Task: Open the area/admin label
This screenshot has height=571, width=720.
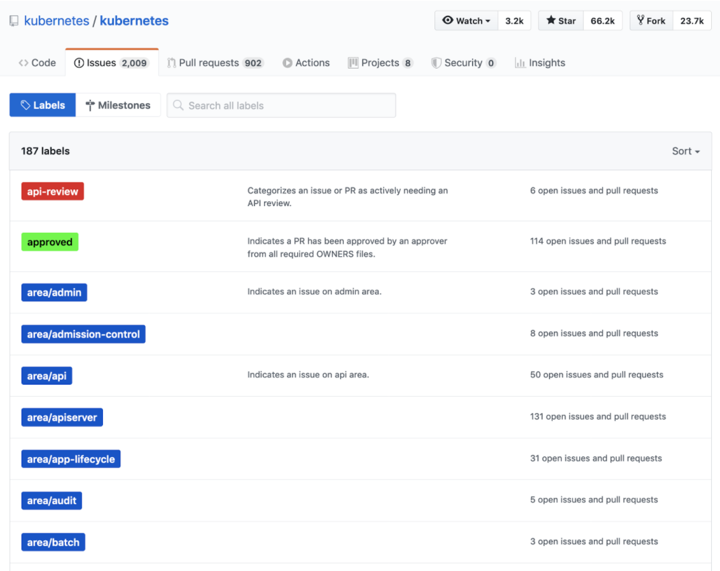Action: pos(54,292)
